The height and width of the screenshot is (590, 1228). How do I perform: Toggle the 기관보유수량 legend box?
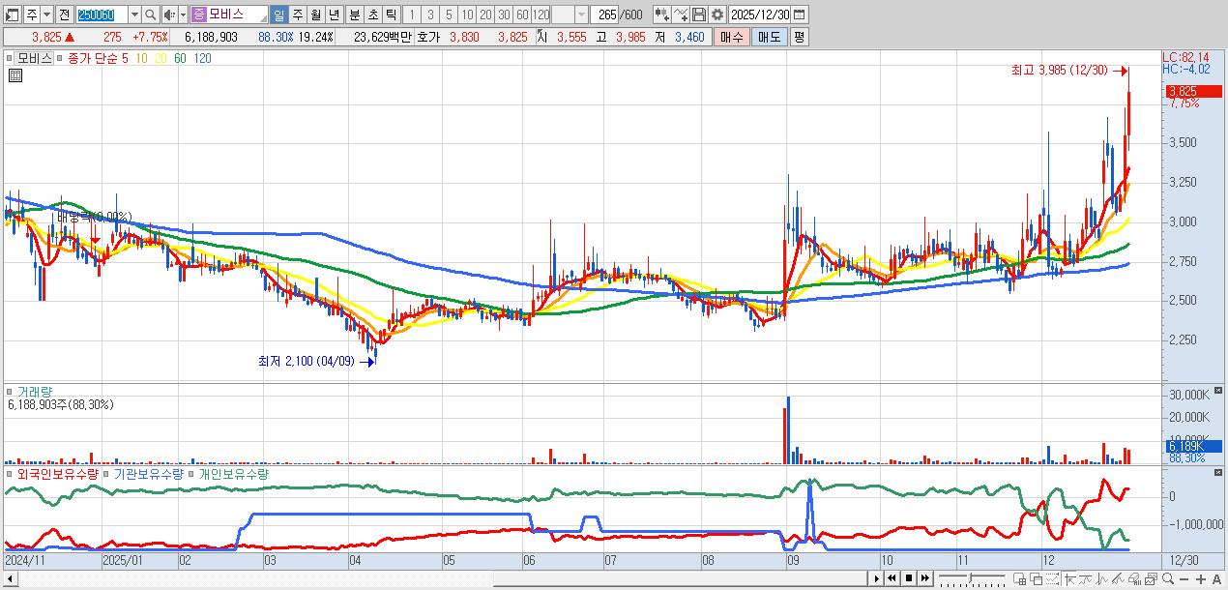tap(107, 474)
